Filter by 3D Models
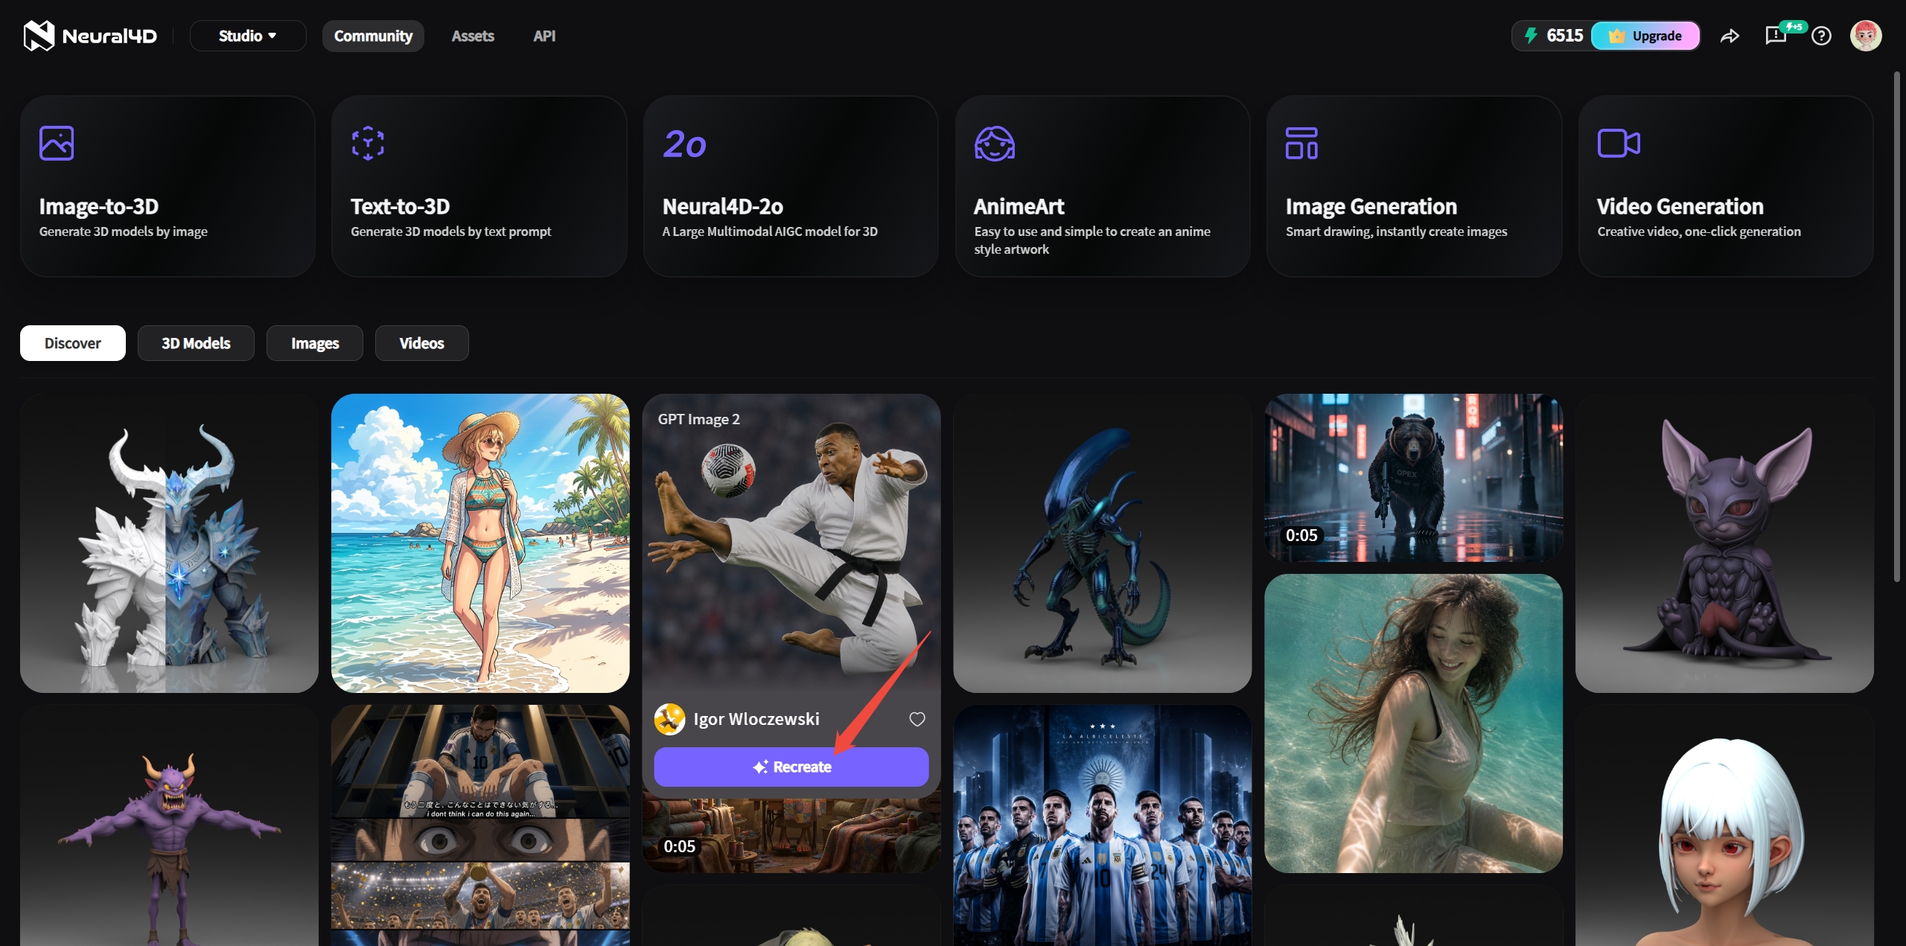 tap(196, 343)
